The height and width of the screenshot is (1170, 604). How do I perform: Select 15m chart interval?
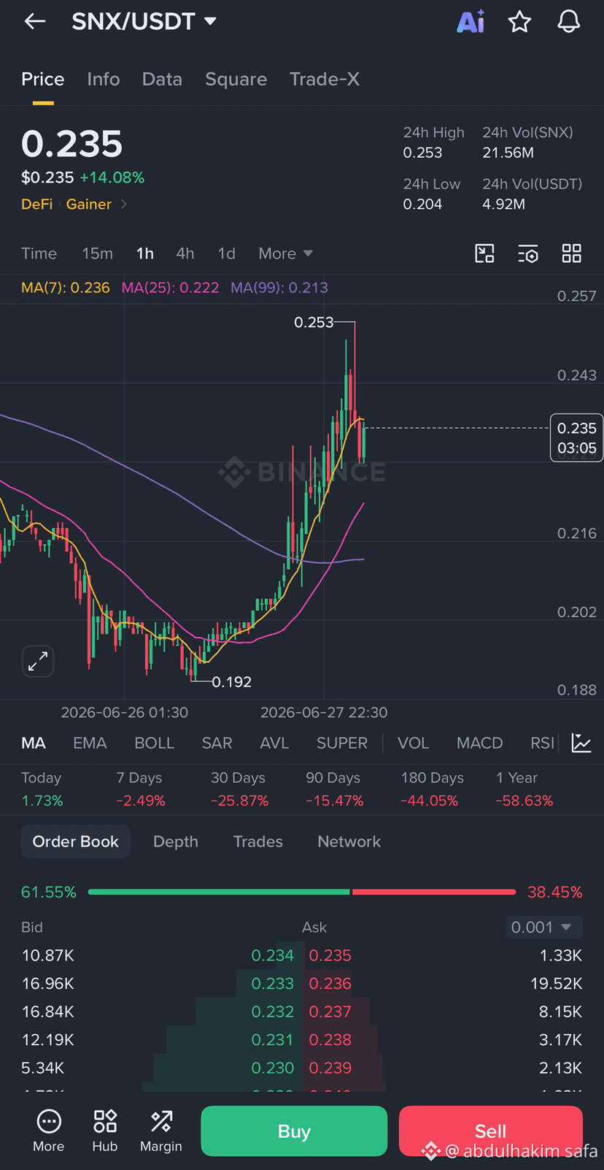pyautogui.click(x=98, y=253)
